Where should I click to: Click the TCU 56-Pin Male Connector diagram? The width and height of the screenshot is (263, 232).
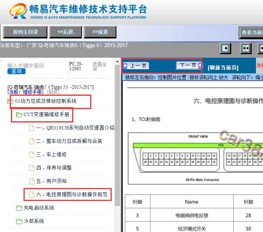(196, 159)
